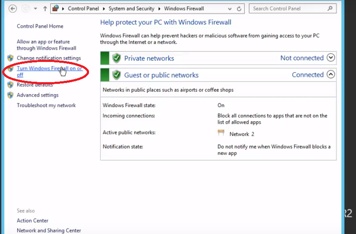Click Private networks heading
Viewport: 356px width, 234px height.
click(149, 58)
